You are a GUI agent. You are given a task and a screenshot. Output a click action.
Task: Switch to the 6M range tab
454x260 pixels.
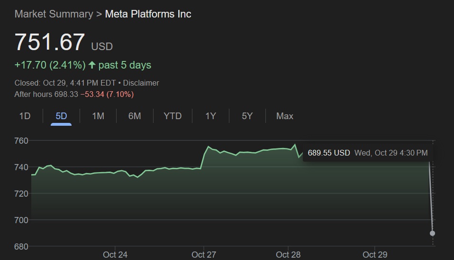point(135,116)
